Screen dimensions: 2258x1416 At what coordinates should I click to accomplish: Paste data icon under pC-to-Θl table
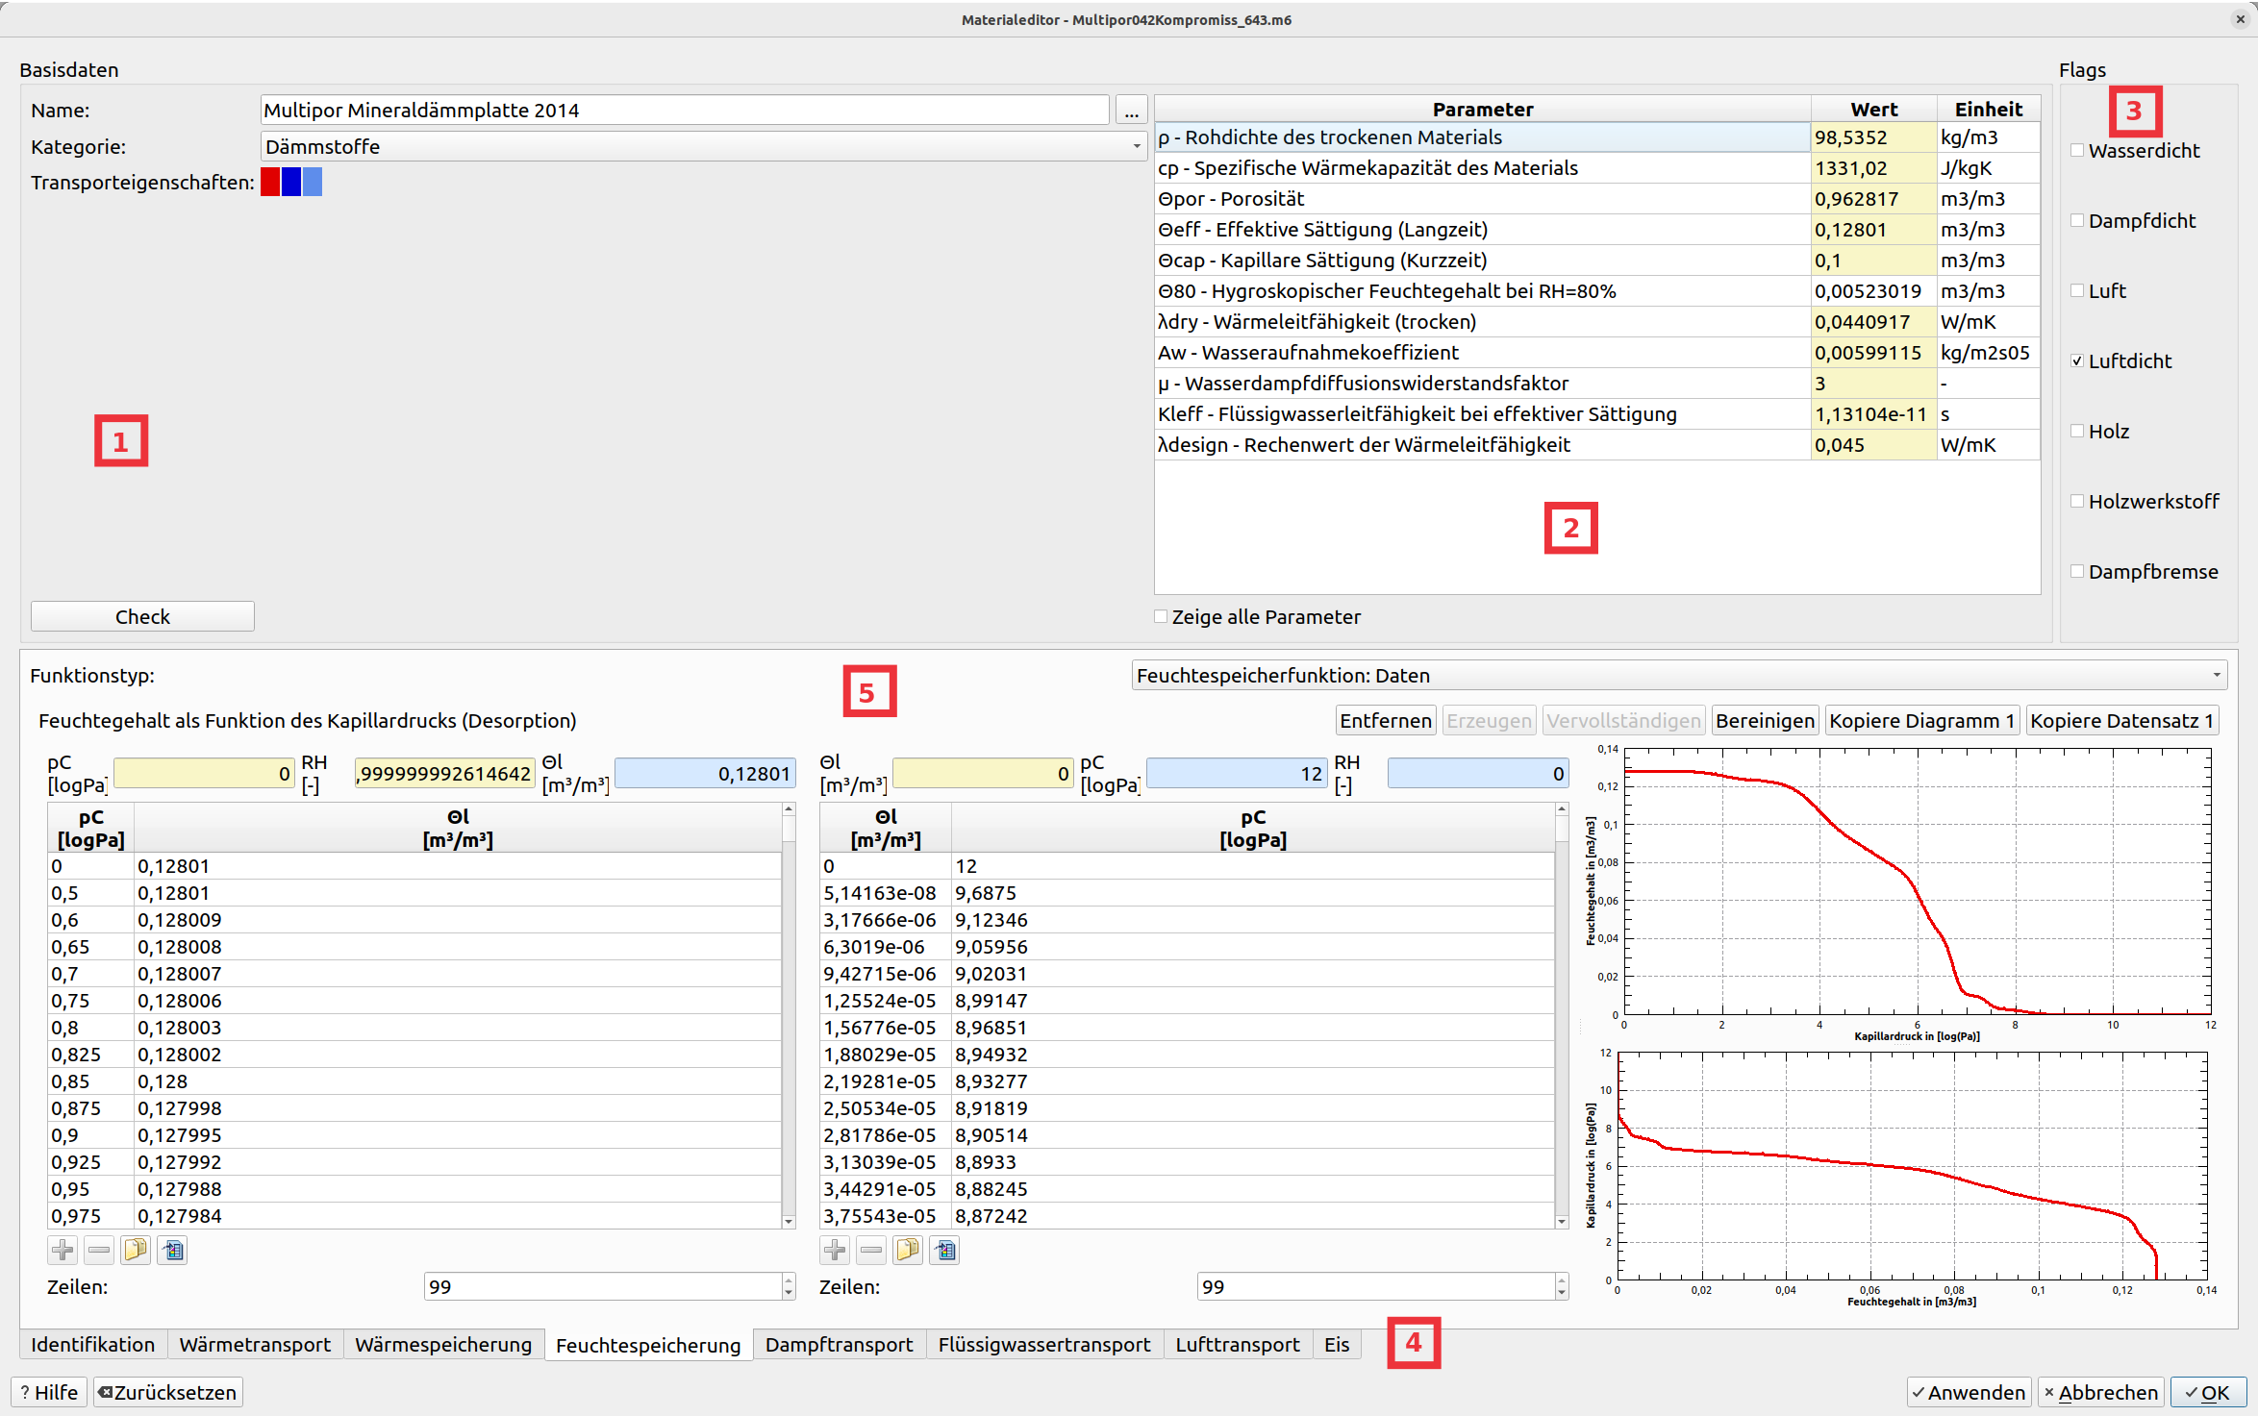(x=172, y=1250)
